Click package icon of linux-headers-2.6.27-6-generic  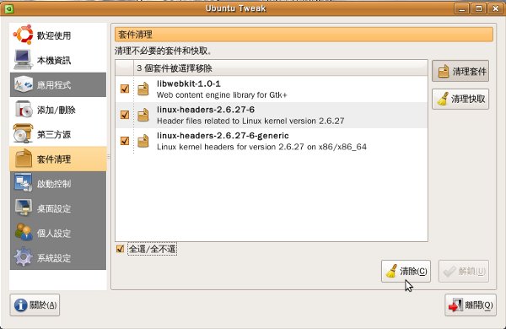point(143,141)
